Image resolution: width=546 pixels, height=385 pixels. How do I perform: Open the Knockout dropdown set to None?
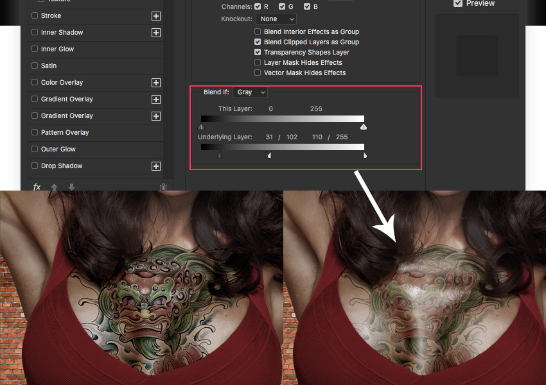(276, 19)
